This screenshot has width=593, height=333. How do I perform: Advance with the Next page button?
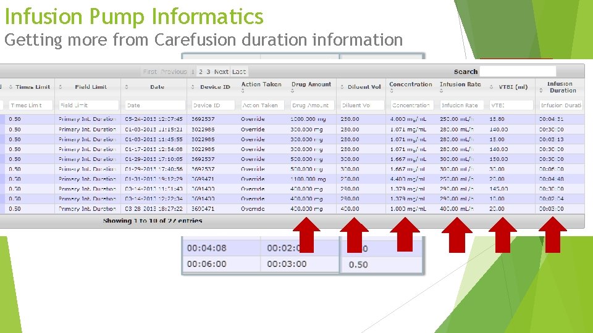[x=221, y=72]
